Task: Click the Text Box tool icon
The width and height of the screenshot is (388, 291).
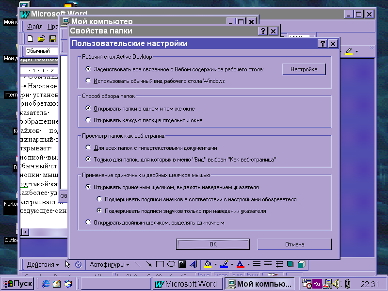Action: click(182, 264)
